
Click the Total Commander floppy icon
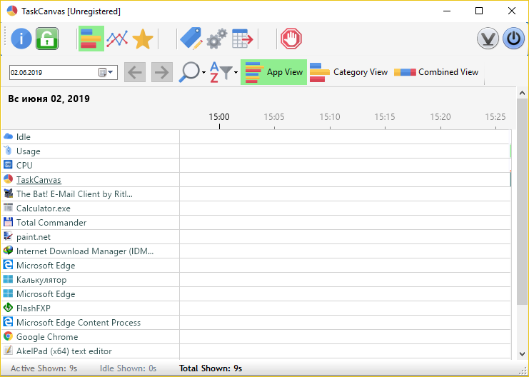pyautogui.click(x=8, y=222)
